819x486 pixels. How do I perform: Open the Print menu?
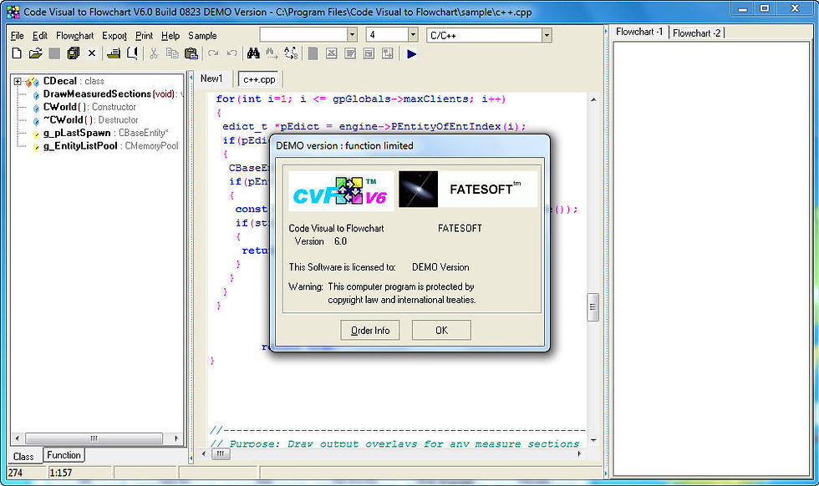144,36
